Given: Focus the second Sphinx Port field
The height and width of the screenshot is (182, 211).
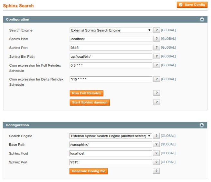Looking at the screenshot, I should pos(110,162).
